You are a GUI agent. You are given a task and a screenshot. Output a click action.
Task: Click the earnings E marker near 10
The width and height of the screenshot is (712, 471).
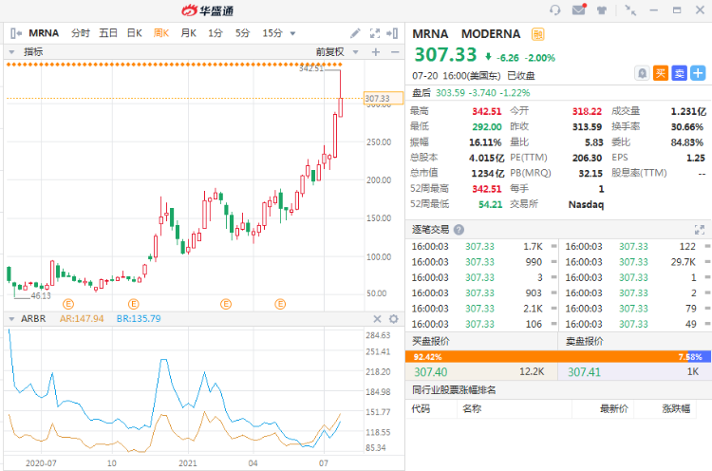133,304
